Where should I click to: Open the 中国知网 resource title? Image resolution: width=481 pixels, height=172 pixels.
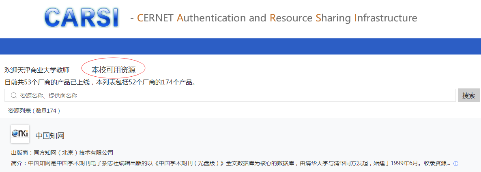(50, 136)
